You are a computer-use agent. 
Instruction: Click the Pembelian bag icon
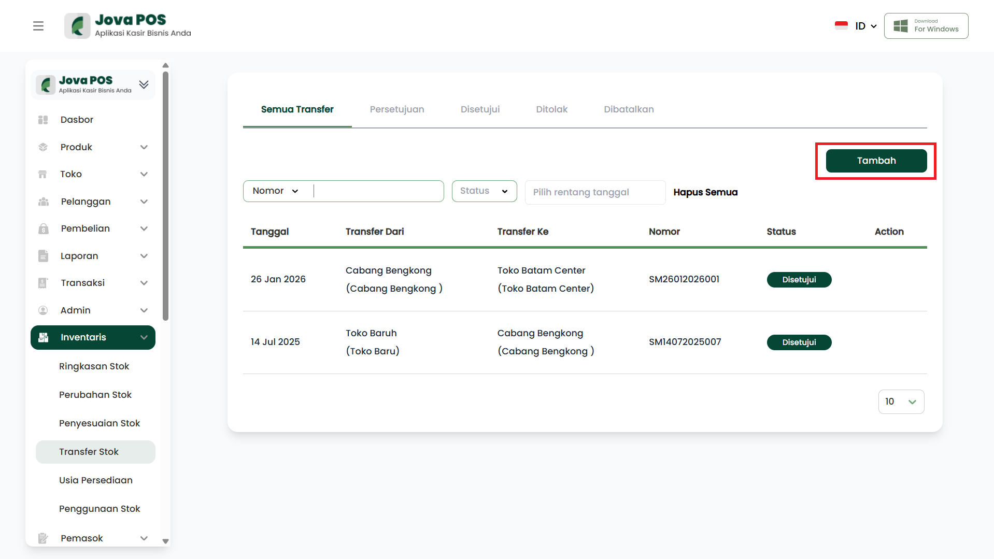tap(43, 228)
